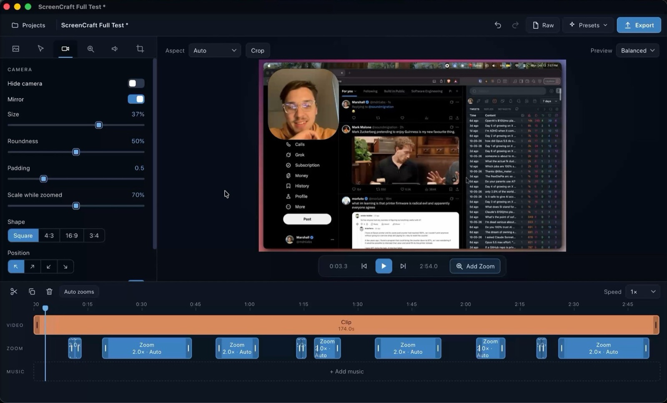The image size is (667, 403).
Task: Position camera at bottom-left corner
Action: (49, 267)
